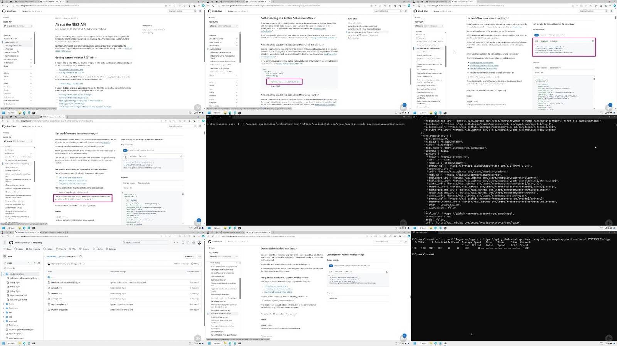The width and height of the screenshot is (617, 346).
Task: Open the notifications inbox icon on sampleapp repo page
Action: (x=194, y=242)
